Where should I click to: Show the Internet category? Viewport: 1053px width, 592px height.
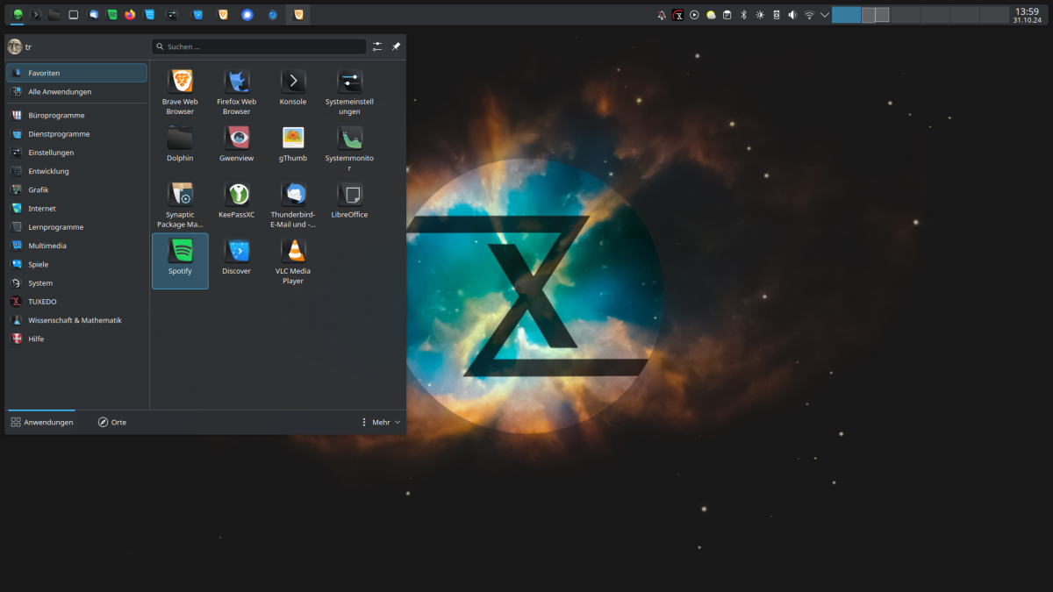point(76,209)
